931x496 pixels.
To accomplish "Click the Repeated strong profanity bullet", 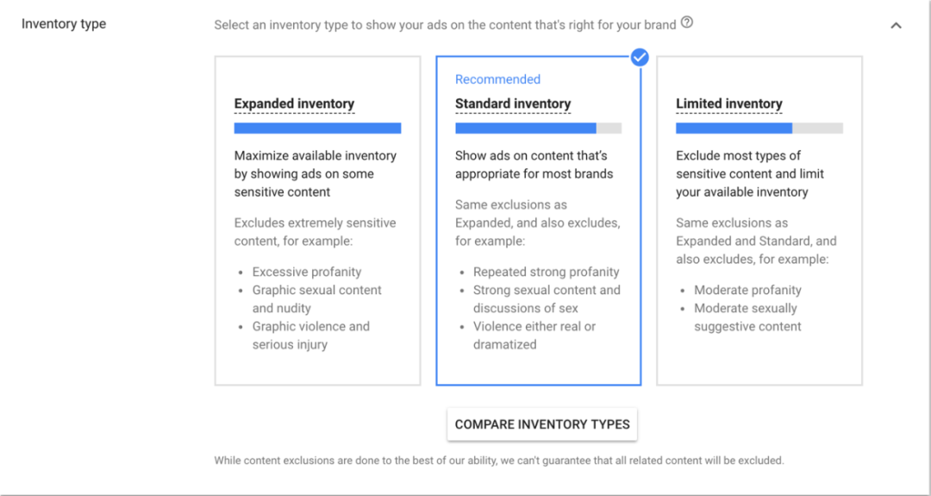I will [x=546, y=272].
